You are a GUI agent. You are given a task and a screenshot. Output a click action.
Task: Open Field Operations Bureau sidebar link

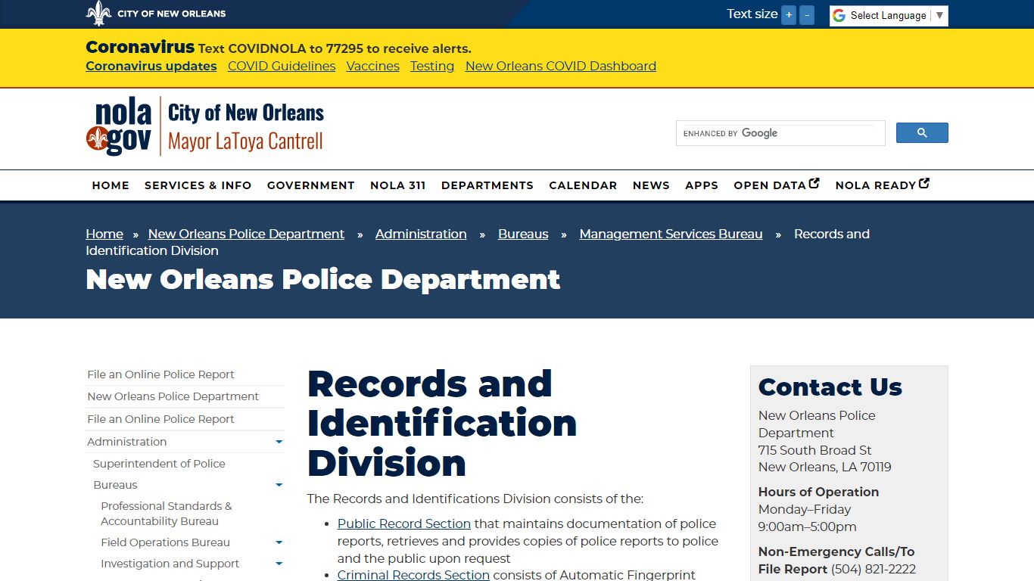tap(165, 542)
